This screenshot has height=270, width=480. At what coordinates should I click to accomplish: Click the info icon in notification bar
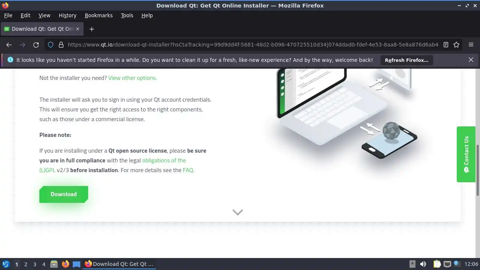click(x=10, y=60)
